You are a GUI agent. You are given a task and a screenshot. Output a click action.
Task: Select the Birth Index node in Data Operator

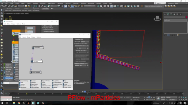[x=38, y=48]
